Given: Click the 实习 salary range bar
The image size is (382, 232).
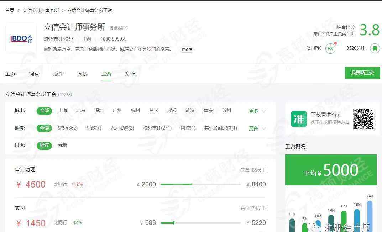Looking at the screenshot, I should click(200, 223).
